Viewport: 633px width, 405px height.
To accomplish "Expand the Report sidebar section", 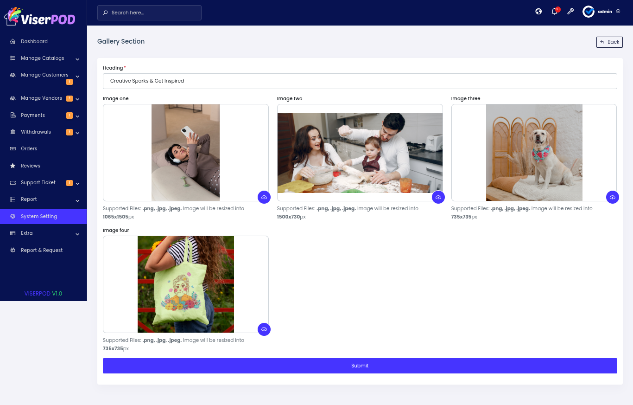I will pos(29,199).
